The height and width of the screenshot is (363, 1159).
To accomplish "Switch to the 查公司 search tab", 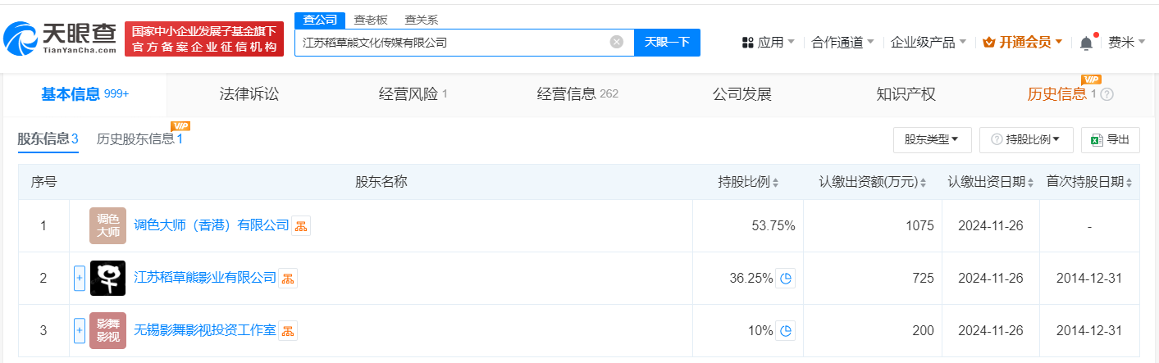I will [x=319, y=20].
